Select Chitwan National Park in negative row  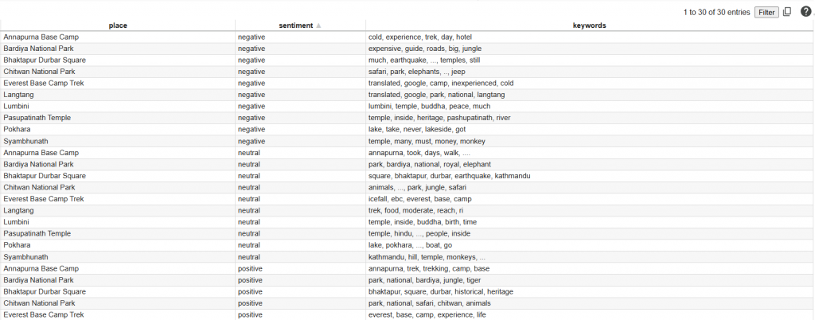pos(40,72)
